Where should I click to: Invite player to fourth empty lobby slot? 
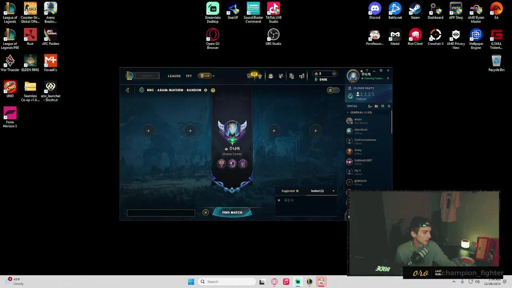point(316,131)
